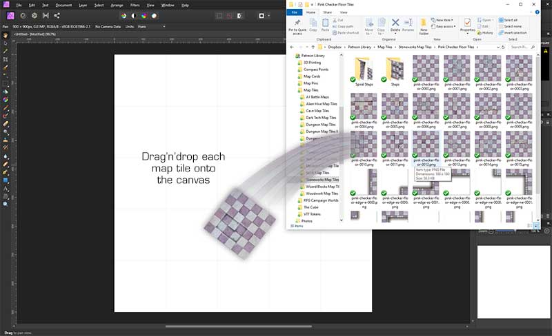
Task: Click Copy path in Explorer ribbon
Action: click(x=342, y=26)
